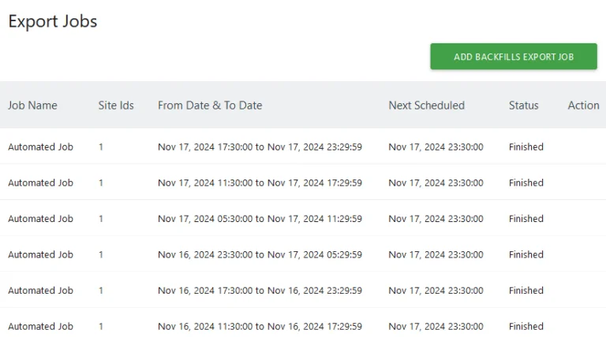This screenshot has width=606, height=337.
Task: Click Finished status of the 17:30–23:29 Nov 17 job
Action: pyautogui.click(x=526, y=147)
